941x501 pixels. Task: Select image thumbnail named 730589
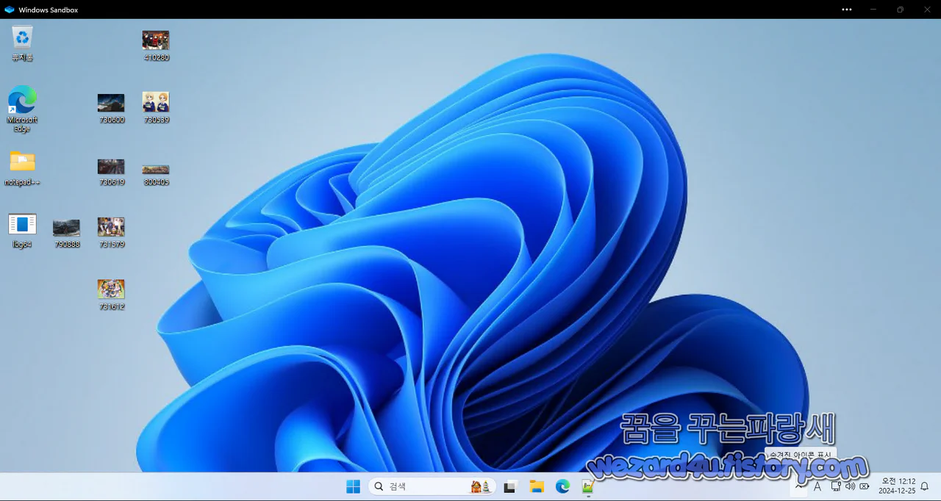point(156,107)
